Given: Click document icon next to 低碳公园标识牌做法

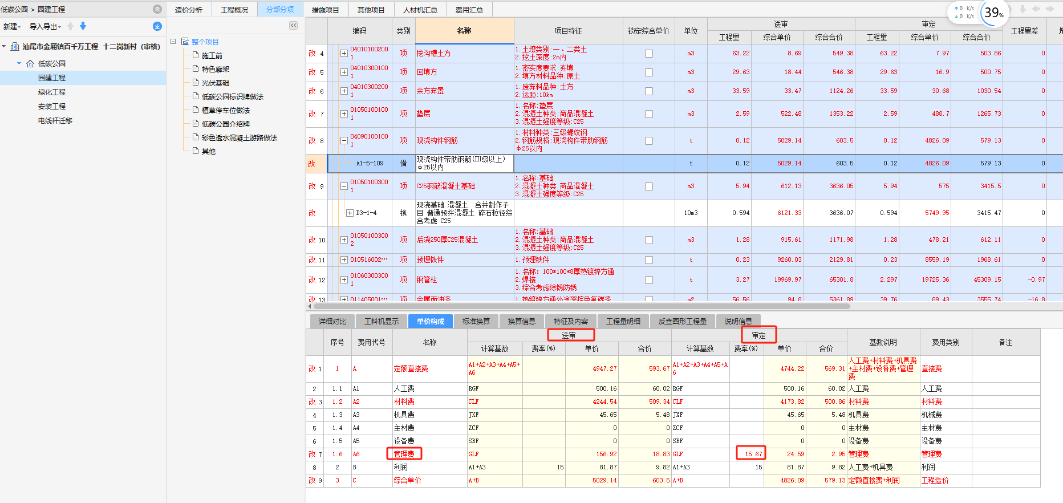Looking at the screenshot, I should [196, 96].
